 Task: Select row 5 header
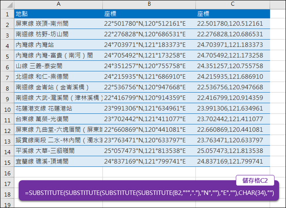click(7, 56)
